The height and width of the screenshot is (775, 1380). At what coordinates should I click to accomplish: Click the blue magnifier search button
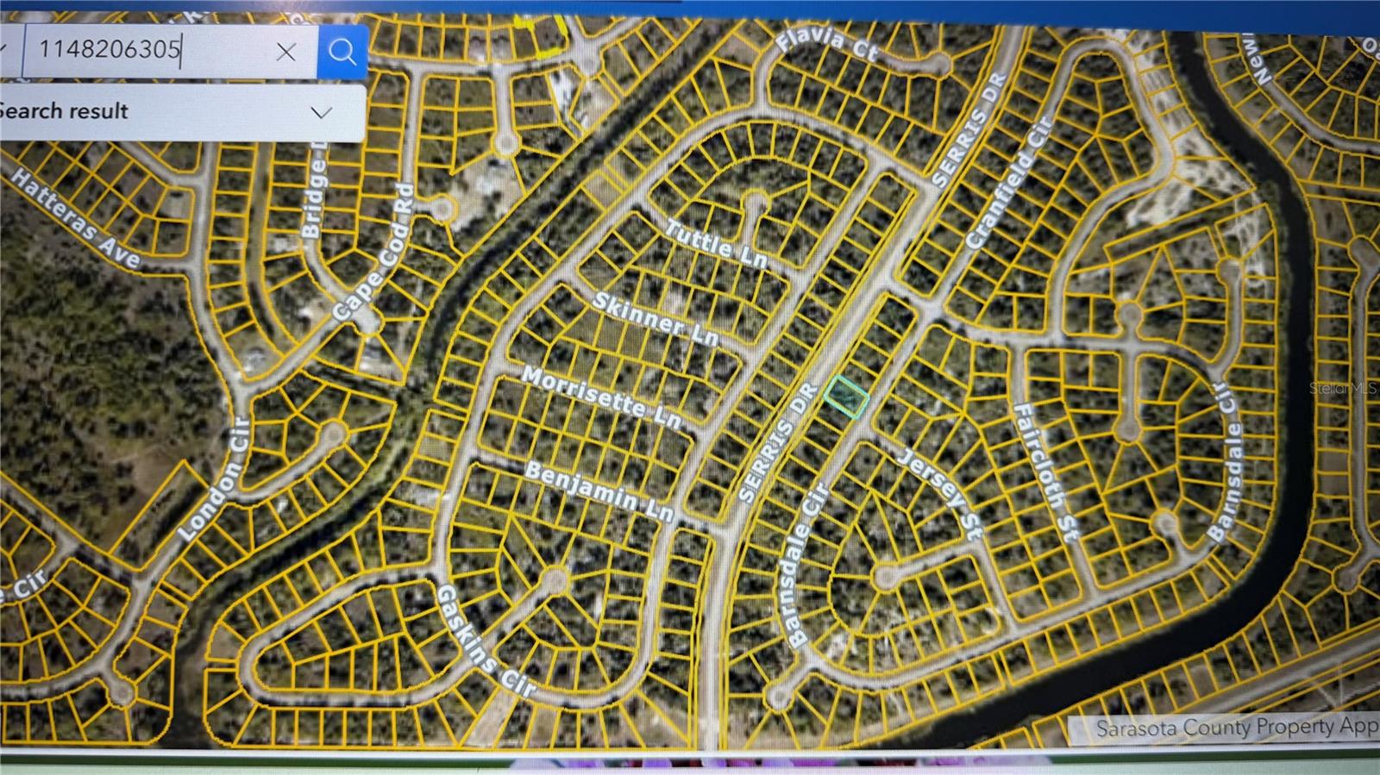(342, 52)
